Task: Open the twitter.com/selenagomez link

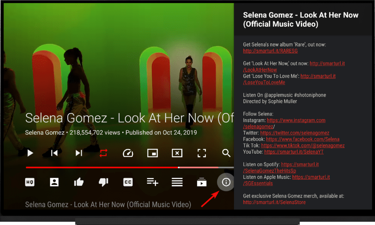Action: click(x=295, y=133)
